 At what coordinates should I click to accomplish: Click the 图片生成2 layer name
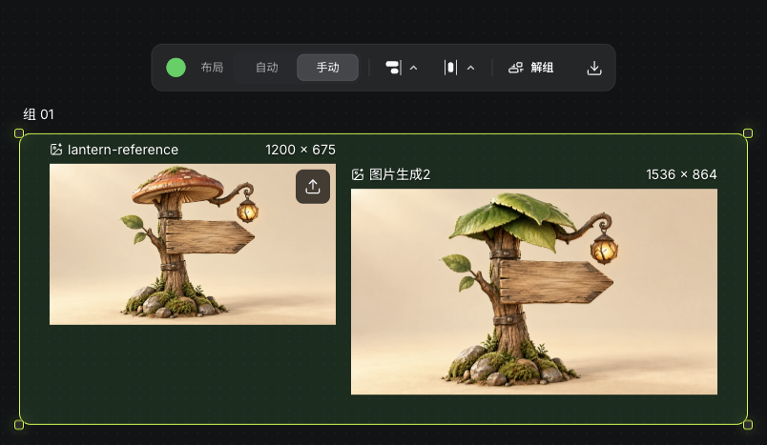400,174
